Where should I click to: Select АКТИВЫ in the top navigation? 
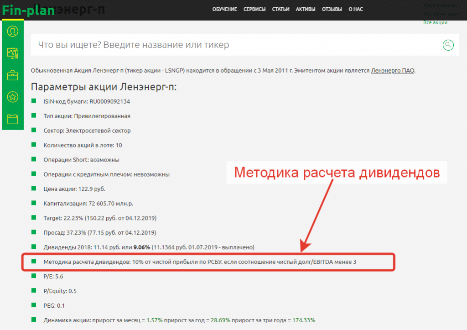point(305,10)
